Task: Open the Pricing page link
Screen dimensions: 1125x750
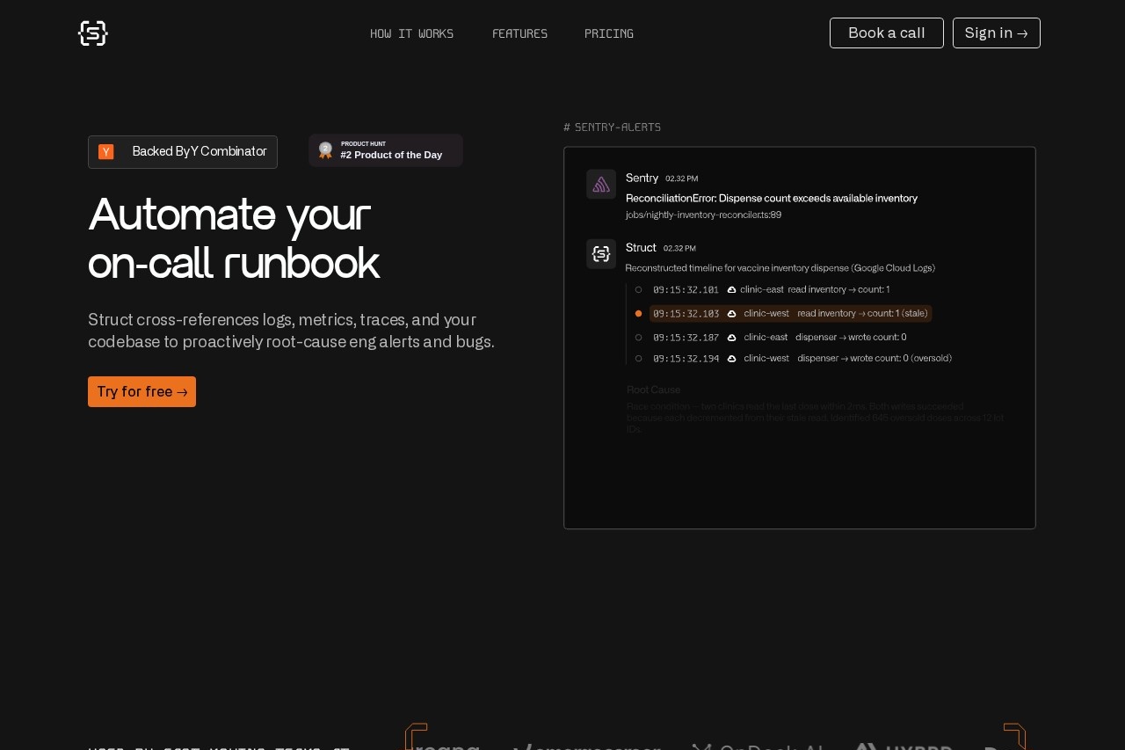Action: point(608,33)
